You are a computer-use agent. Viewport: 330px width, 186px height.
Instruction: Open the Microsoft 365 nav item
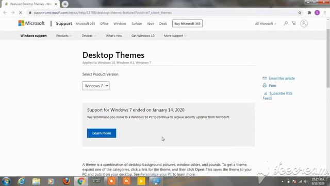85,24
